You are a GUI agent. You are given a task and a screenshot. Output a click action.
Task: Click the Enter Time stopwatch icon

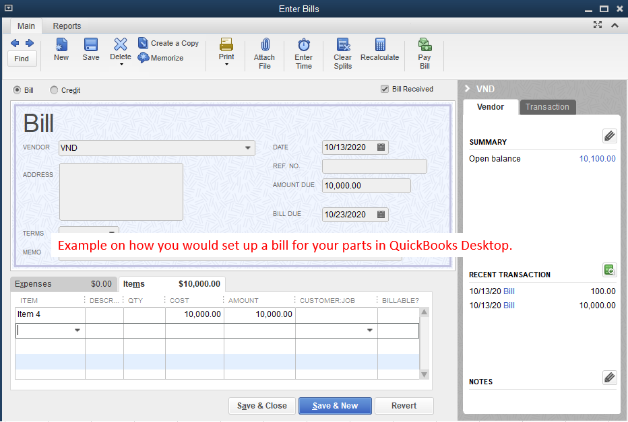point(304,44)
